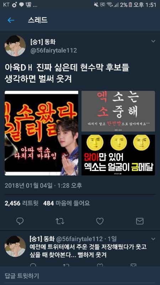
Task: Tap the reply speech bubble icon
Action: (20, 221)
